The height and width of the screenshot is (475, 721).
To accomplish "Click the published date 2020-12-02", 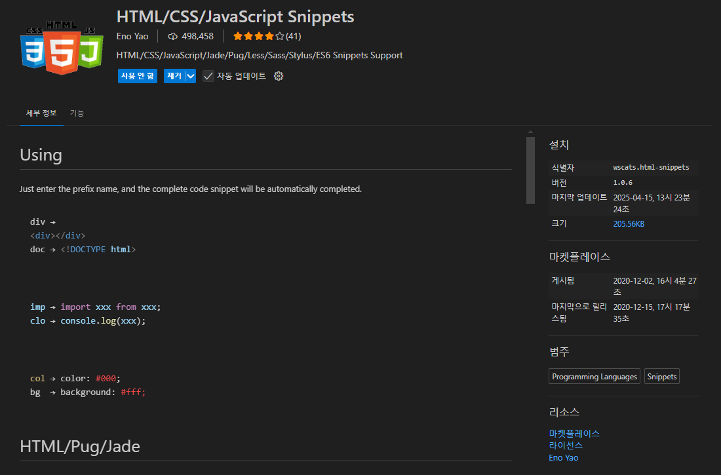I will click(655, 286).
